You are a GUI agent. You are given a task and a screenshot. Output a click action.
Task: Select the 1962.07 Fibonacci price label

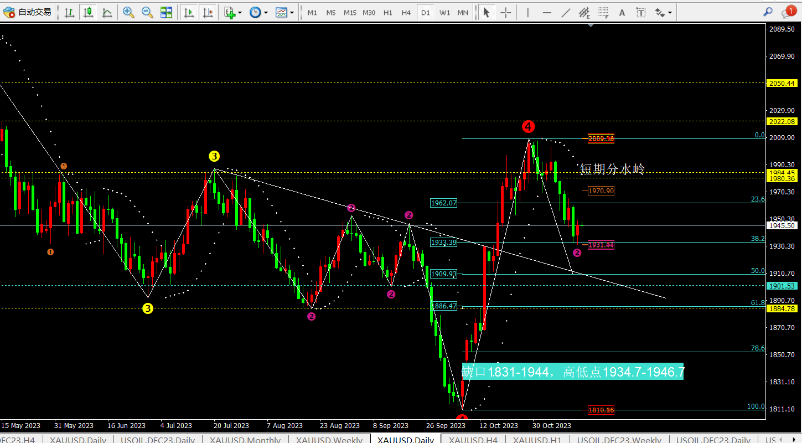(444, 203)
